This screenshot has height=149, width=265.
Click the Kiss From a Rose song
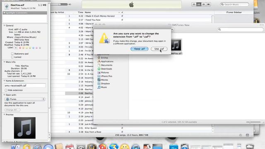tap(93, 132)
